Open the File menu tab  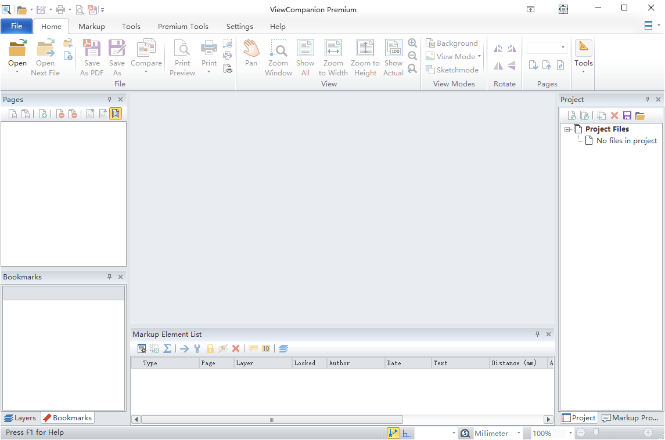pos(16,26)
